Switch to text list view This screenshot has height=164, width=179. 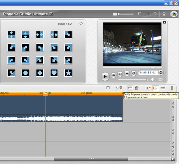tap(163, 88)
